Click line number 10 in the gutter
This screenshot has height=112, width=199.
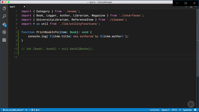15,49
